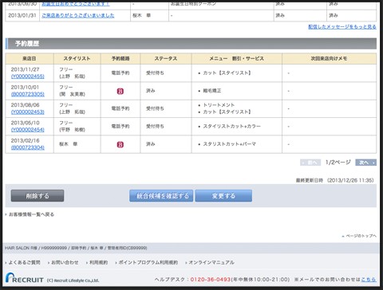383x290 pixels.
Task: Click the こちら mail inquiry link
Action: (369, 280)
